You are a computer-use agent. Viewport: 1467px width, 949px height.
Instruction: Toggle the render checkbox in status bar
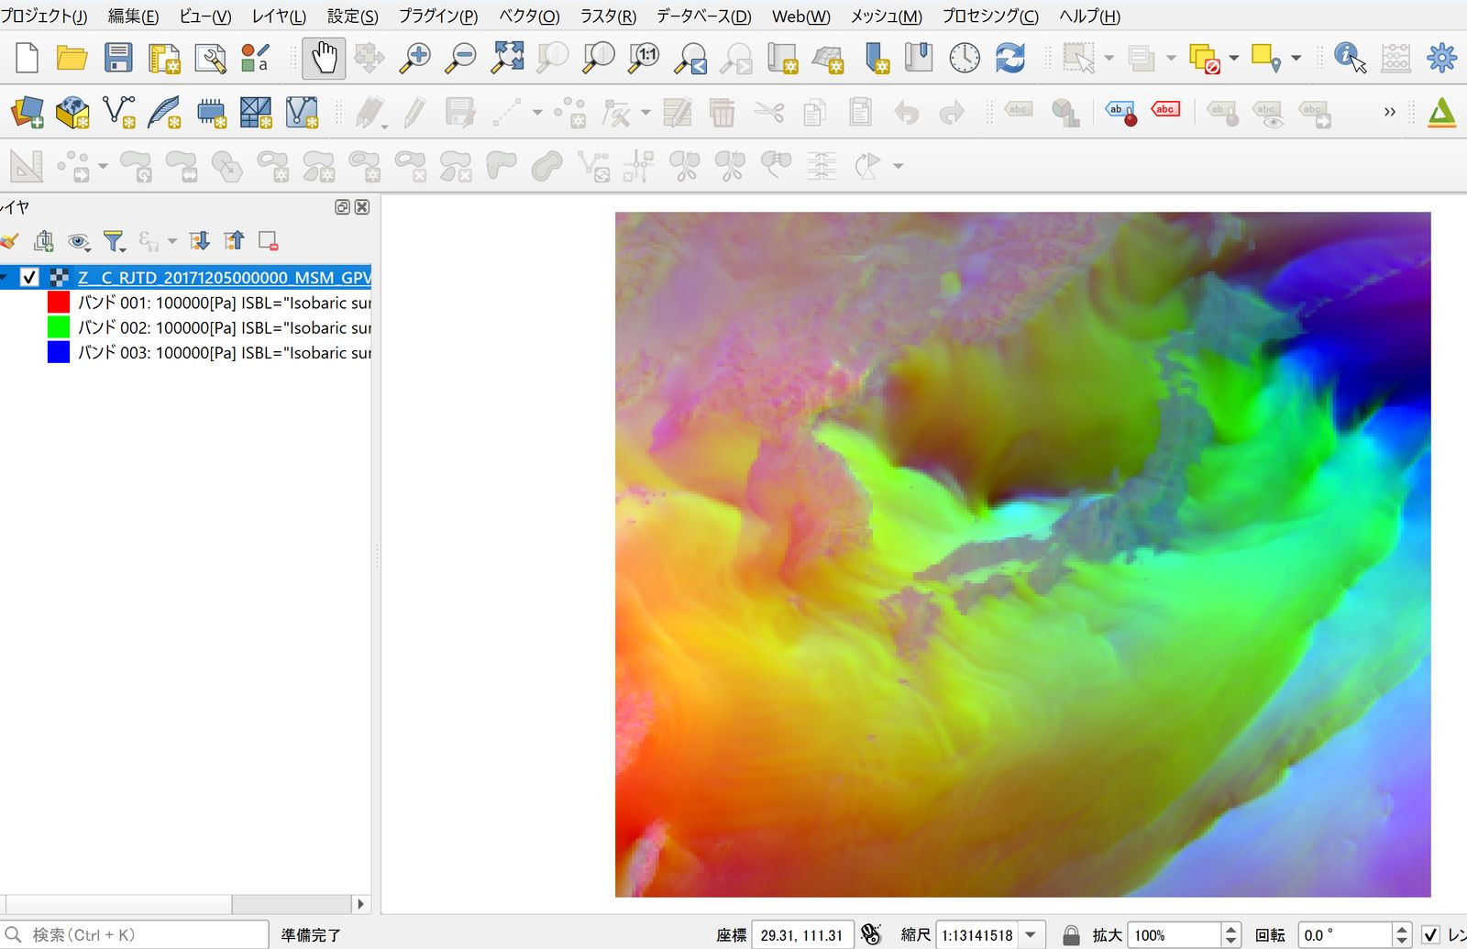[x=1430, y=935]
